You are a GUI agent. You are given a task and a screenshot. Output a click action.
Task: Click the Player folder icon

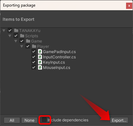click(34, 46)
